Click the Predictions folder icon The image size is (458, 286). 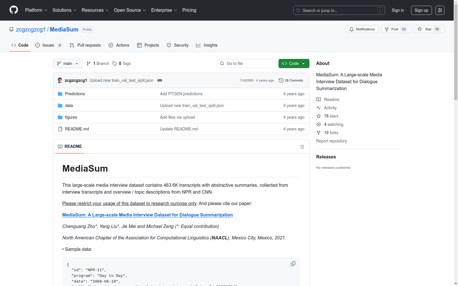tap(60, 94)
